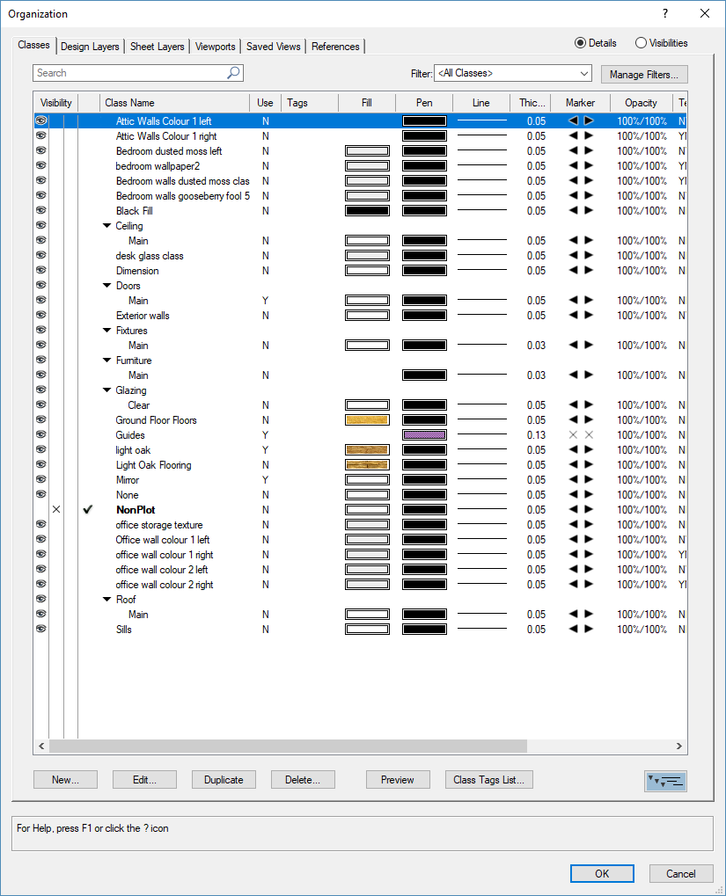Click the magnifier icon in the search box
This screenshot has width=726, height=896.
pos(233,73)
